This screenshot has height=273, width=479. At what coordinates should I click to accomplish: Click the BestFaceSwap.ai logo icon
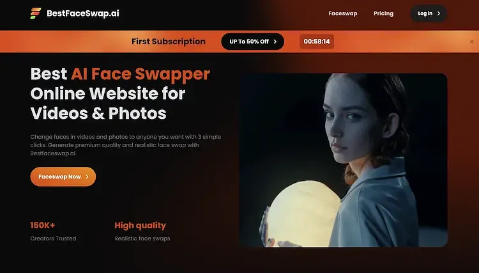click(35, 13)
